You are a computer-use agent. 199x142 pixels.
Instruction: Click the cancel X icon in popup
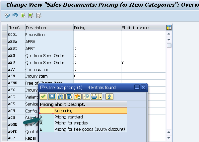point(52,97)
